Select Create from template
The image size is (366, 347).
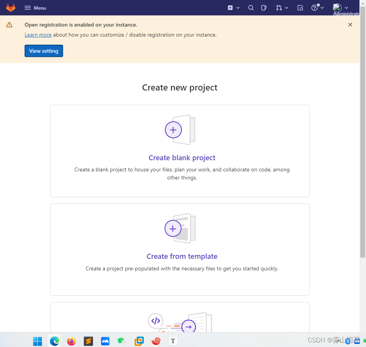pyautogui.click(x=182, y=256)
